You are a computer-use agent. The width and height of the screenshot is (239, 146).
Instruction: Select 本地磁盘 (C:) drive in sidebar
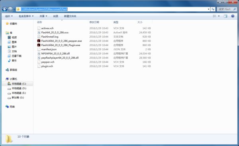[17, 84]
